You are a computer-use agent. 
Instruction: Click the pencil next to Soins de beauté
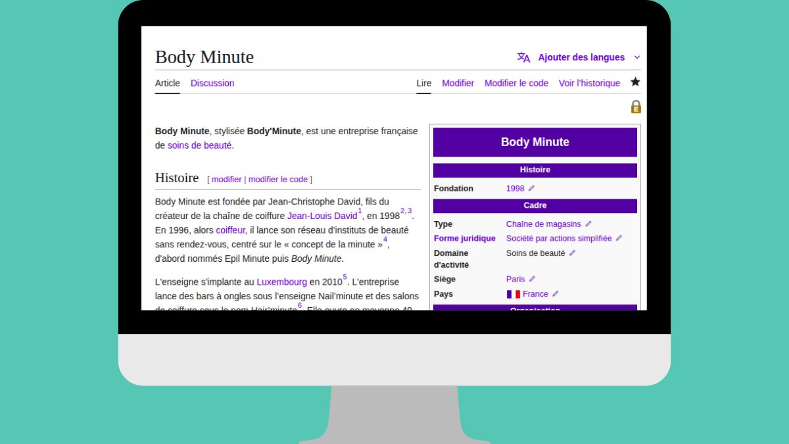click(572, 253)
